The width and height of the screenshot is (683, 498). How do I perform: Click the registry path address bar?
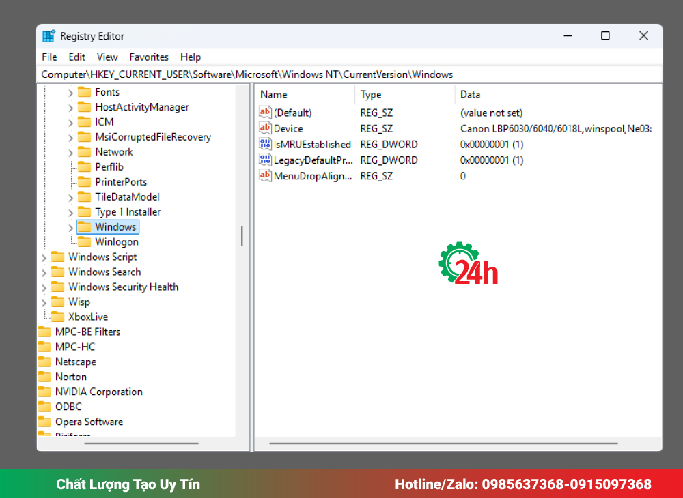tap(349, 74)
